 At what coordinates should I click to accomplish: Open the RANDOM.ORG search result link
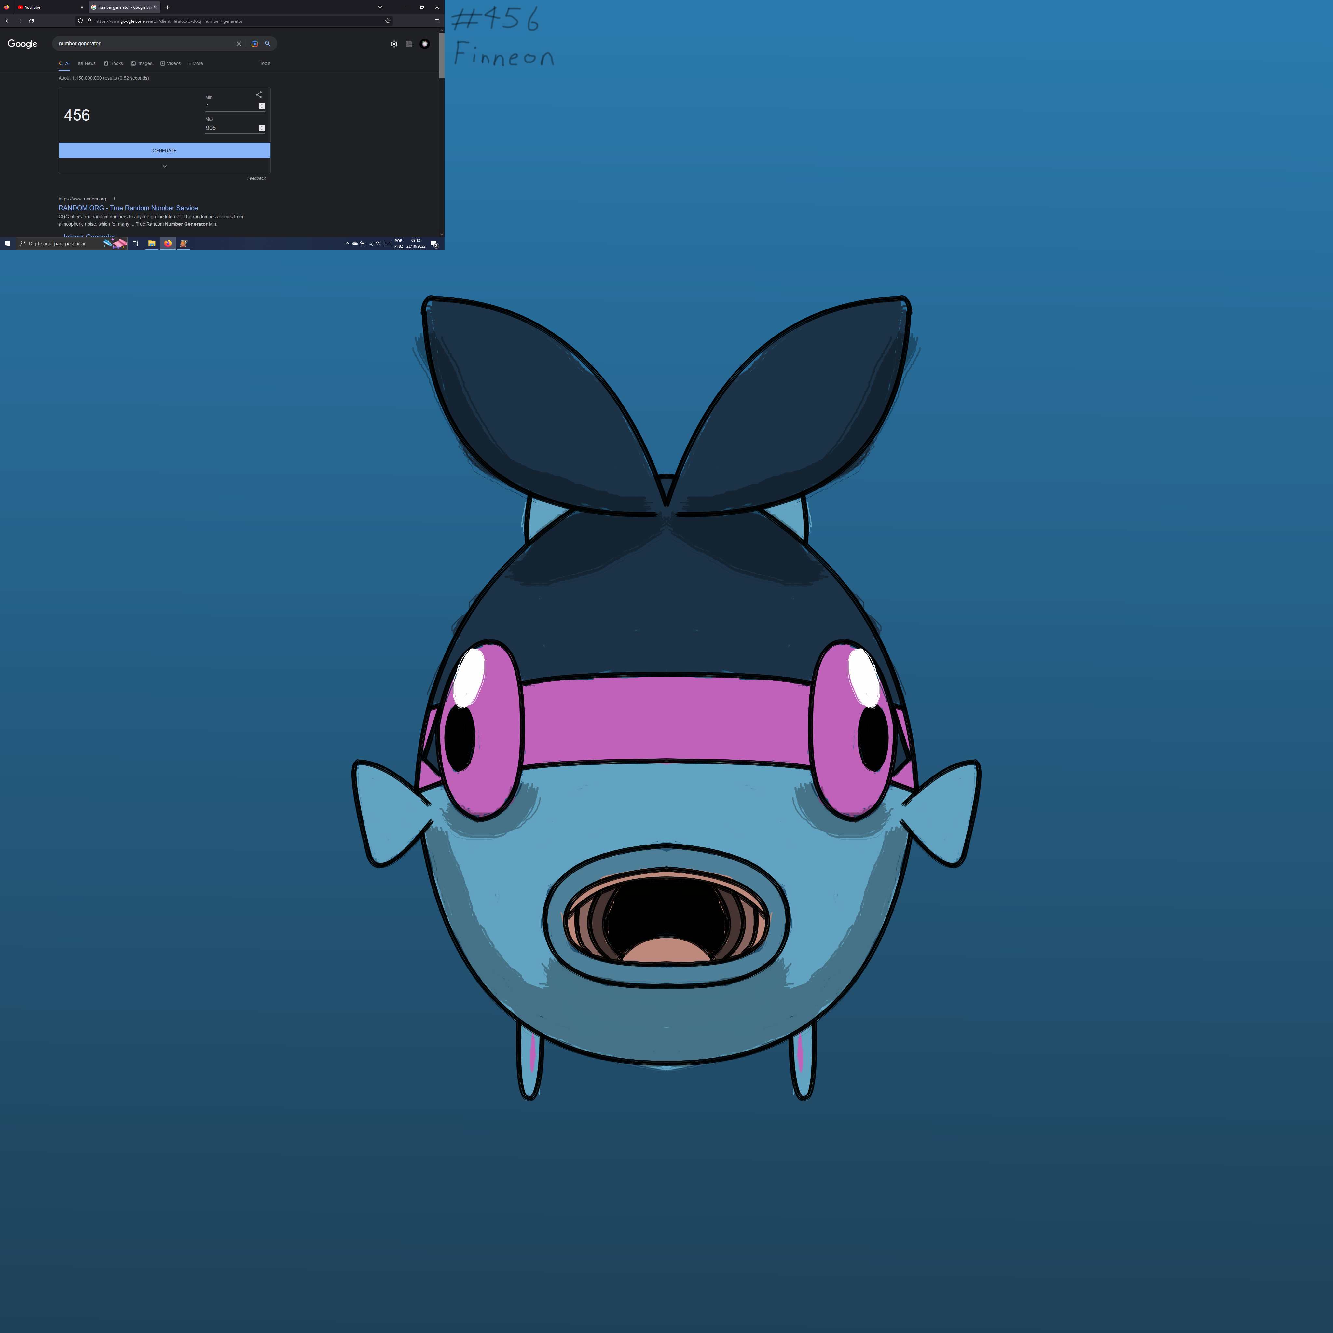[128, 208]
